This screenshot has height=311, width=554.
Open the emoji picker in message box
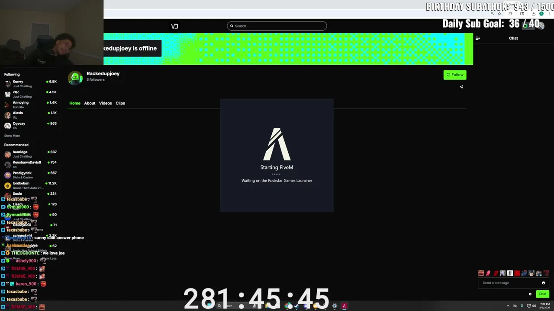pos(544,283)
